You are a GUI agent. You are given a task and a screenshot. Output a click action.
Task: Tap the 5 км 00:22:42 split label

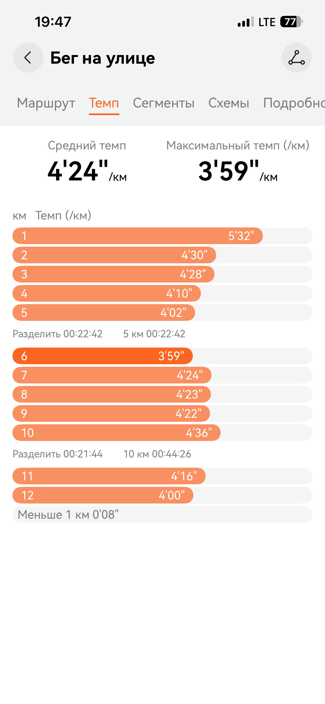[154, 334]
